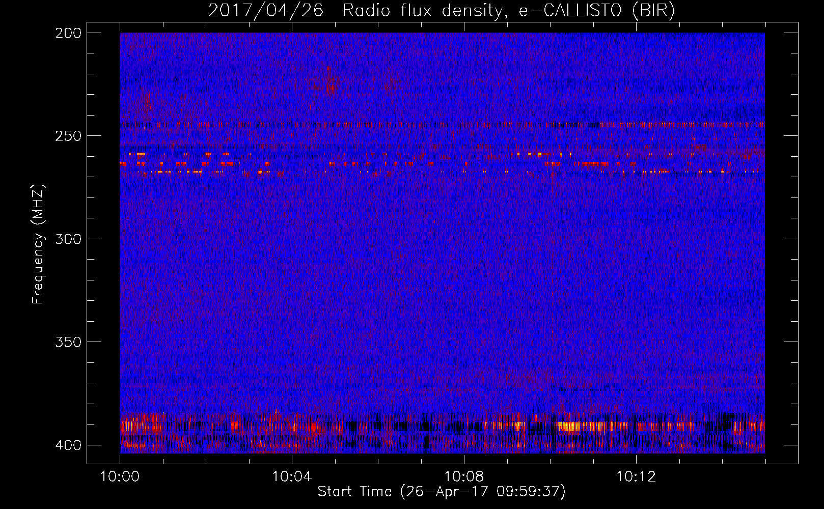
Task: Click the '10:08' time axis label
Action: click(x=464, y=477)
